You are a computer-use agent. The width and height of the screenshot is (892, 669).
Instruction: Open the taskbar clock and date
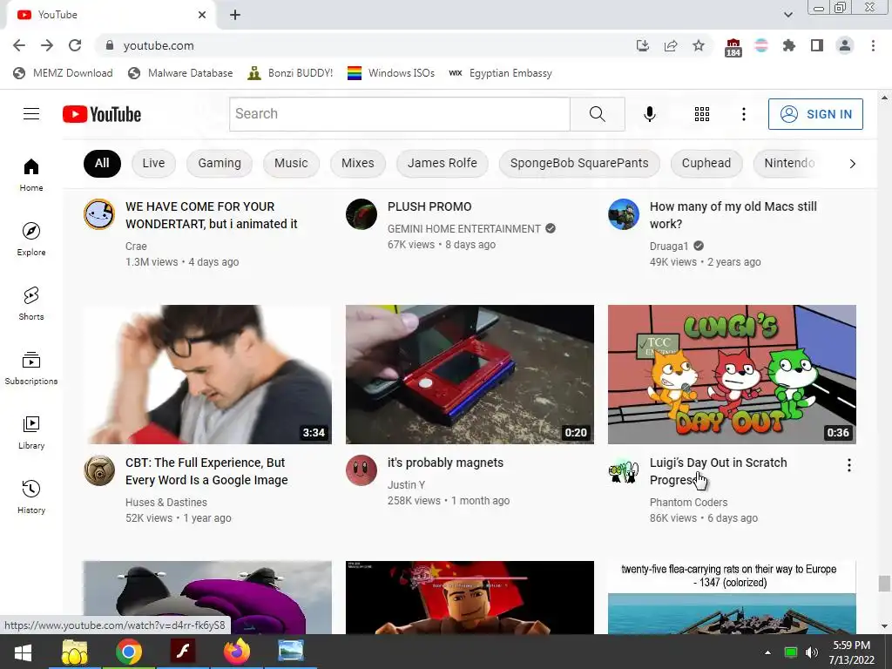click(x=851, y=652)
